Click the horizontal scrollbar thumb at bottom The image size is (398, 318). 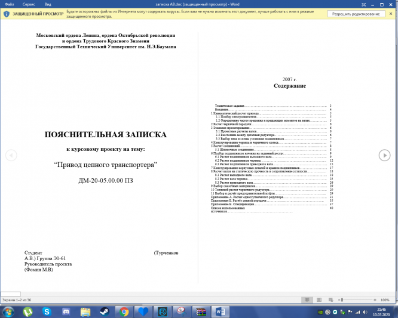(x=10, y=294)
